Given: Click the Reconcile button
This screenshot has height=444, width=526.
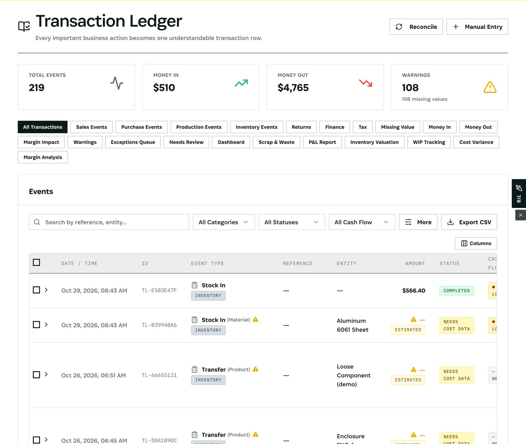Looking at the screenshot, I should click(x=416, y=27).
